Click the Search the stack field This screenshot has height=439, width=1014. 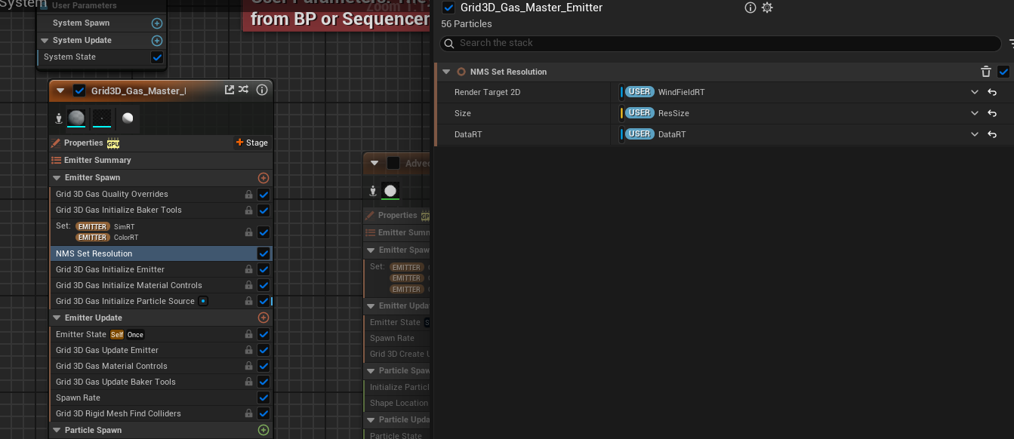[721, 43]
